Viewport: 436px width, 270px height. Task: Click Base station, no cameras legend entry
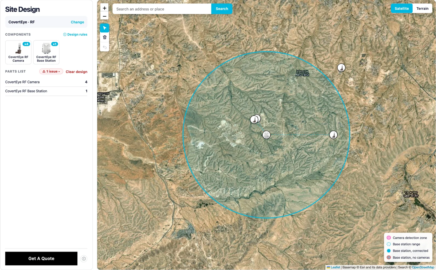(408, 257)
